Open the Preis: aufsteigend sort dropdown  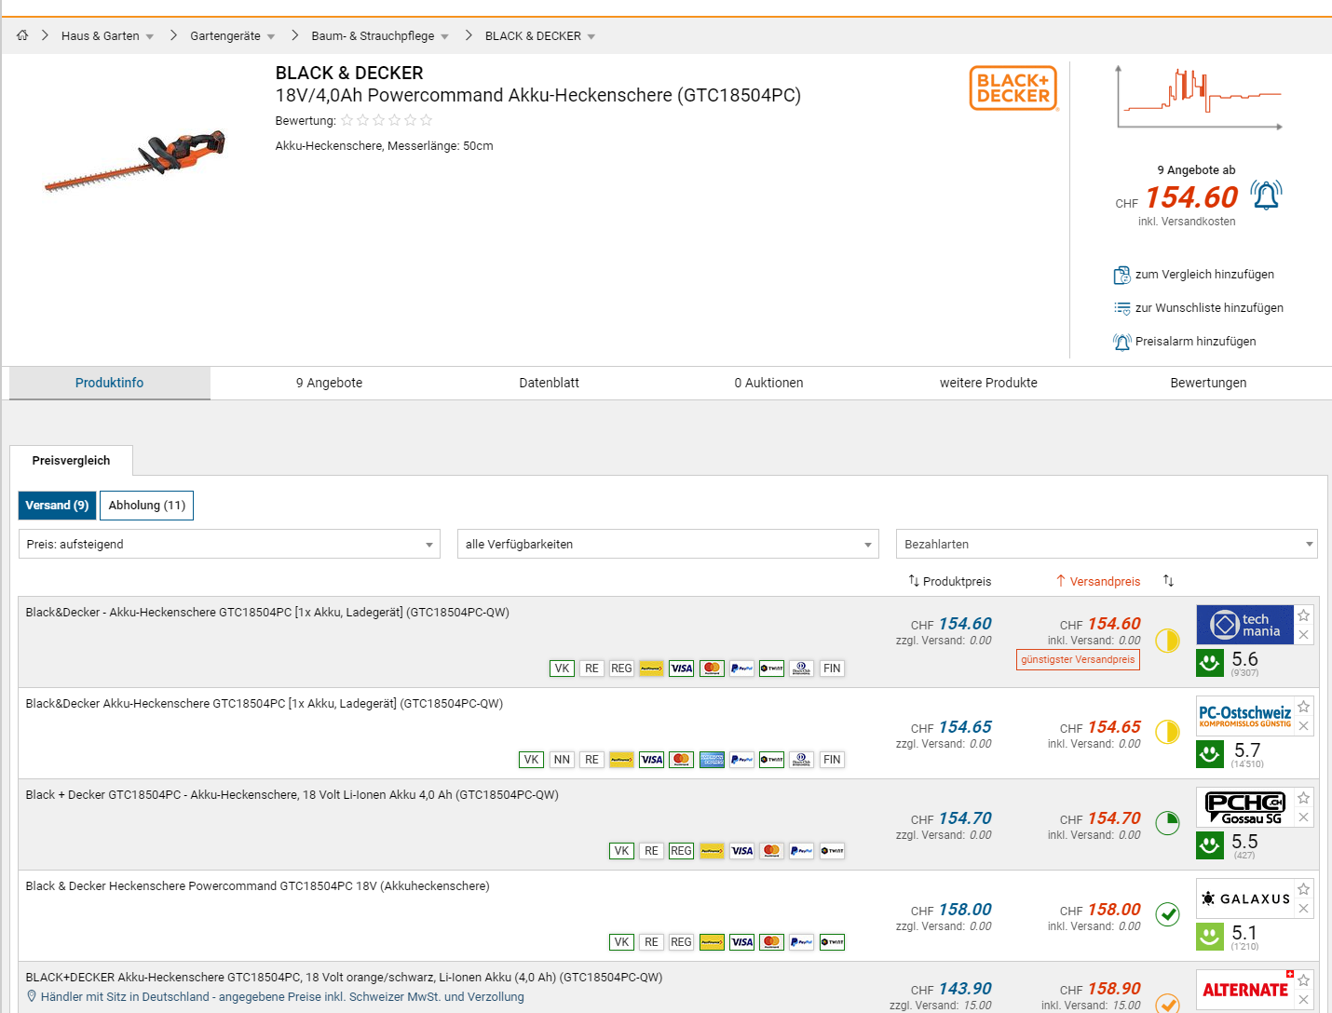pos(229,545)
